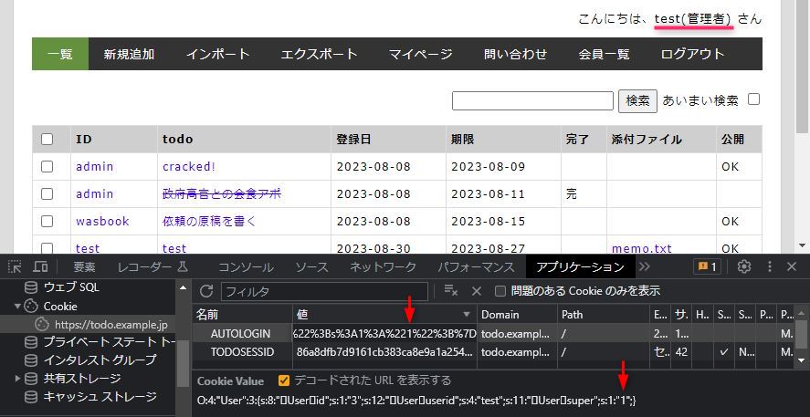Viewport: 810px width, 417px height.
Task: Click the 検索 button
Action: click(637, 100)
